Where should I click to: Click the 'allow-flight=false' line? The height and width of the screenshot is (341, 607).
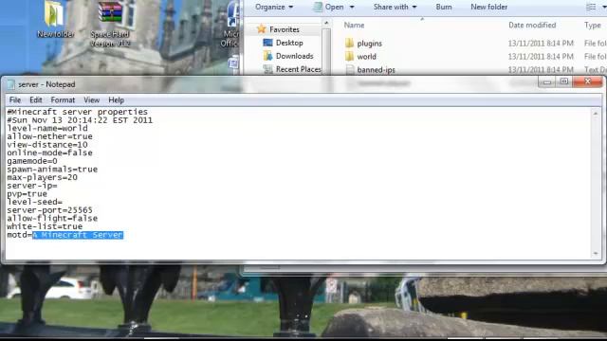52,219
